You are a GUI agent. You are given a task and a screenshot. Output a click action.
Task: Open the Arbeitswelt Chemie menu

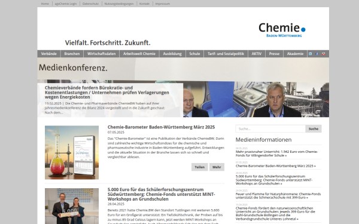(x=139, y=54)
